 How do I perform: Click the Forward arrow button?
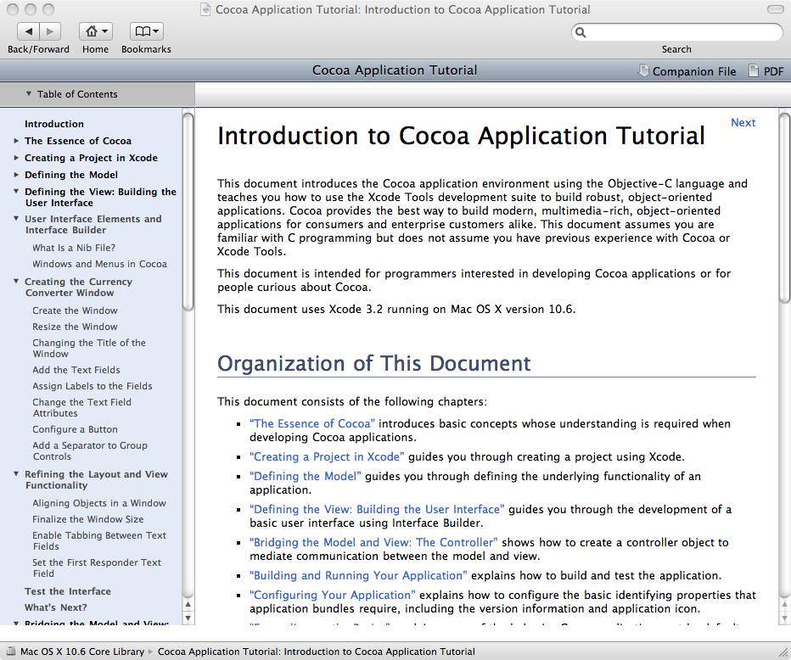(x=50, y=31)
